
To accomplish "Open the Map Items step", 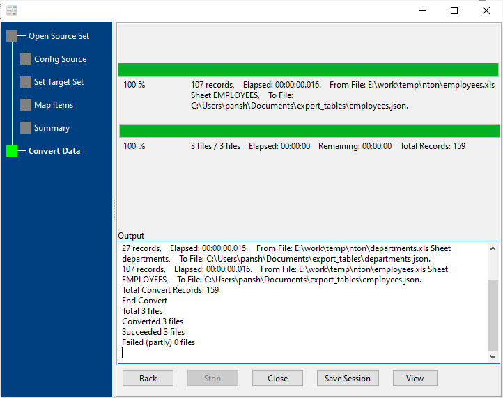I will 54,105.
